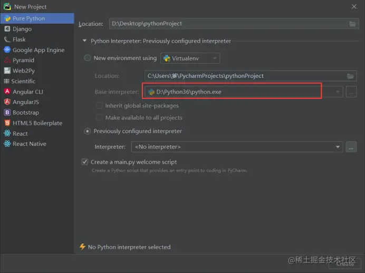The image size is (365, 273).
Task: Uncheck Create a main.py welcome script
Action: pos(85,162)
